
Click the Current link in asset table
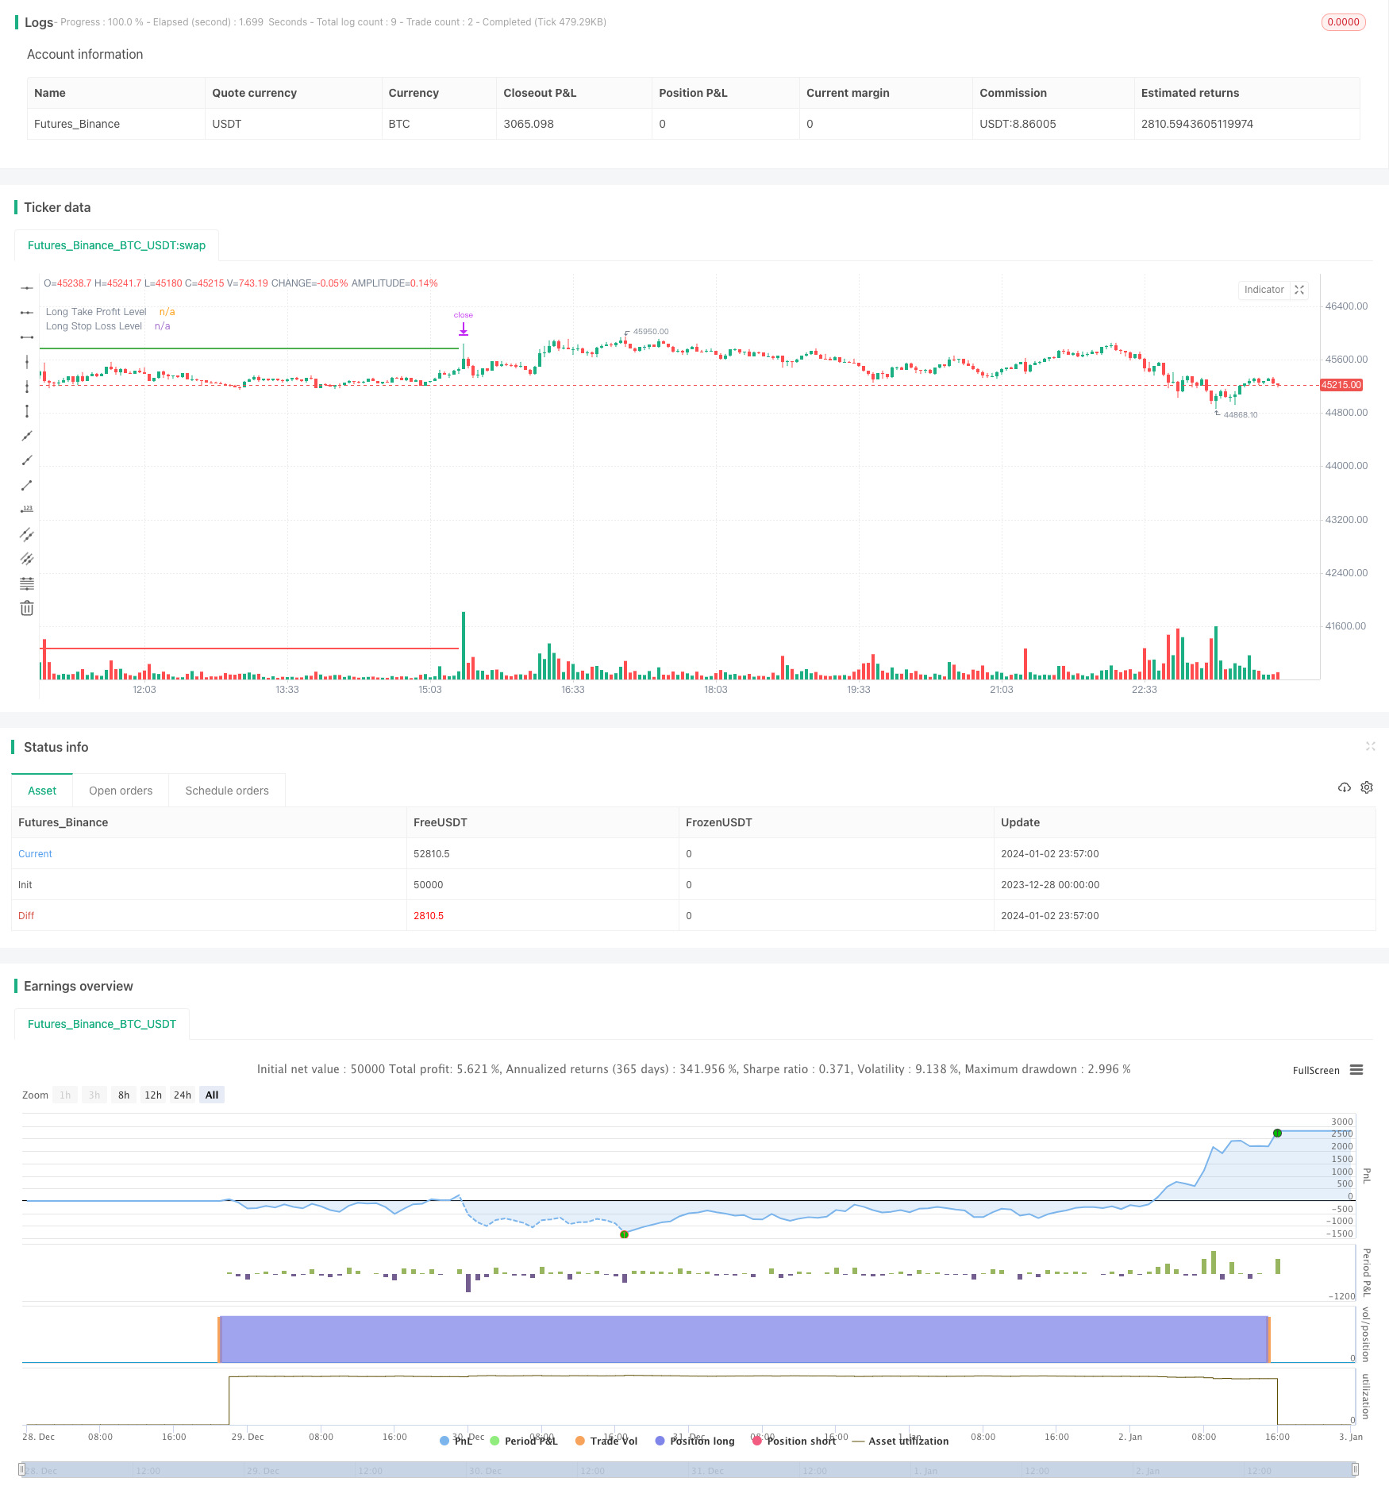point(35,854)
